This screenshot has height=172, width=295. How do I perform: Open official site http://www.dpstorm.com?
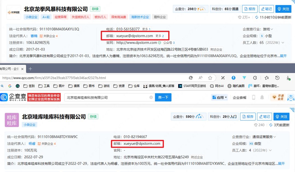[x=137, y=42]
